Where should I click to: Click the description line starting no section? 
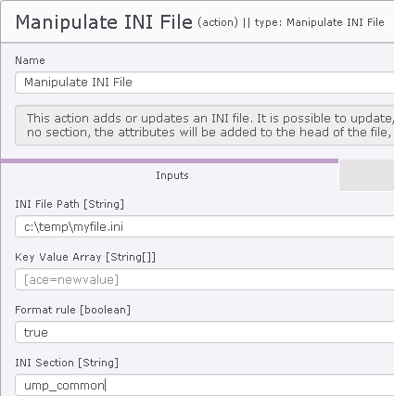209,133
